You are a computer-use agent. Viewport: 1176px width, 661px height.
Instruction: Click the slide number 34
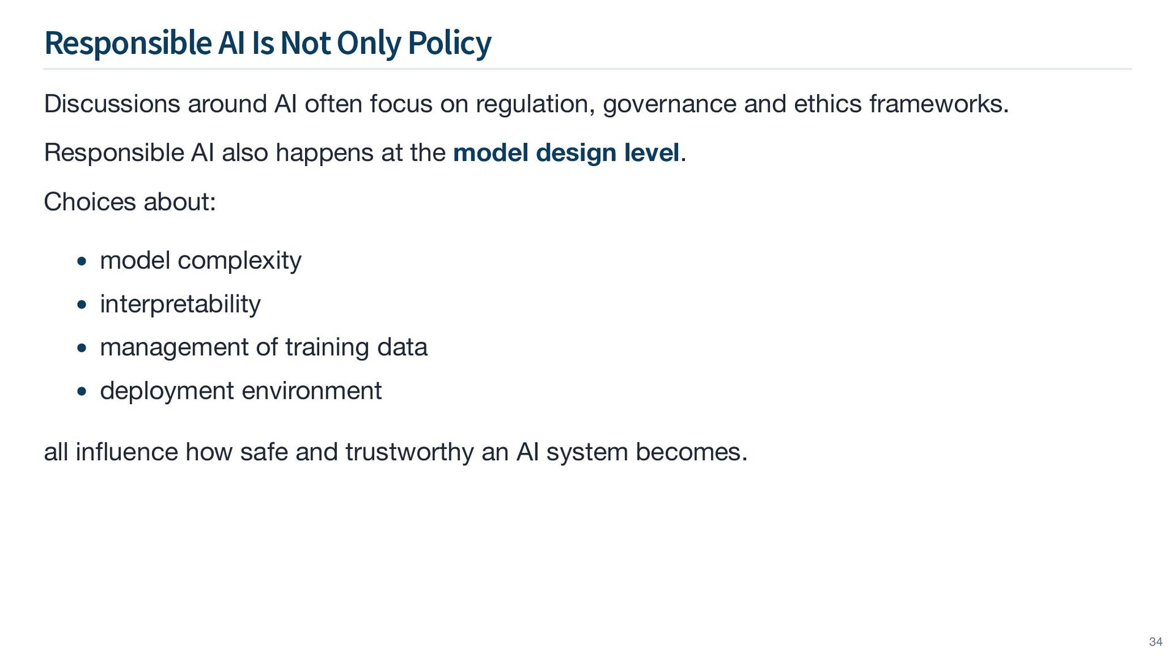1155,641
